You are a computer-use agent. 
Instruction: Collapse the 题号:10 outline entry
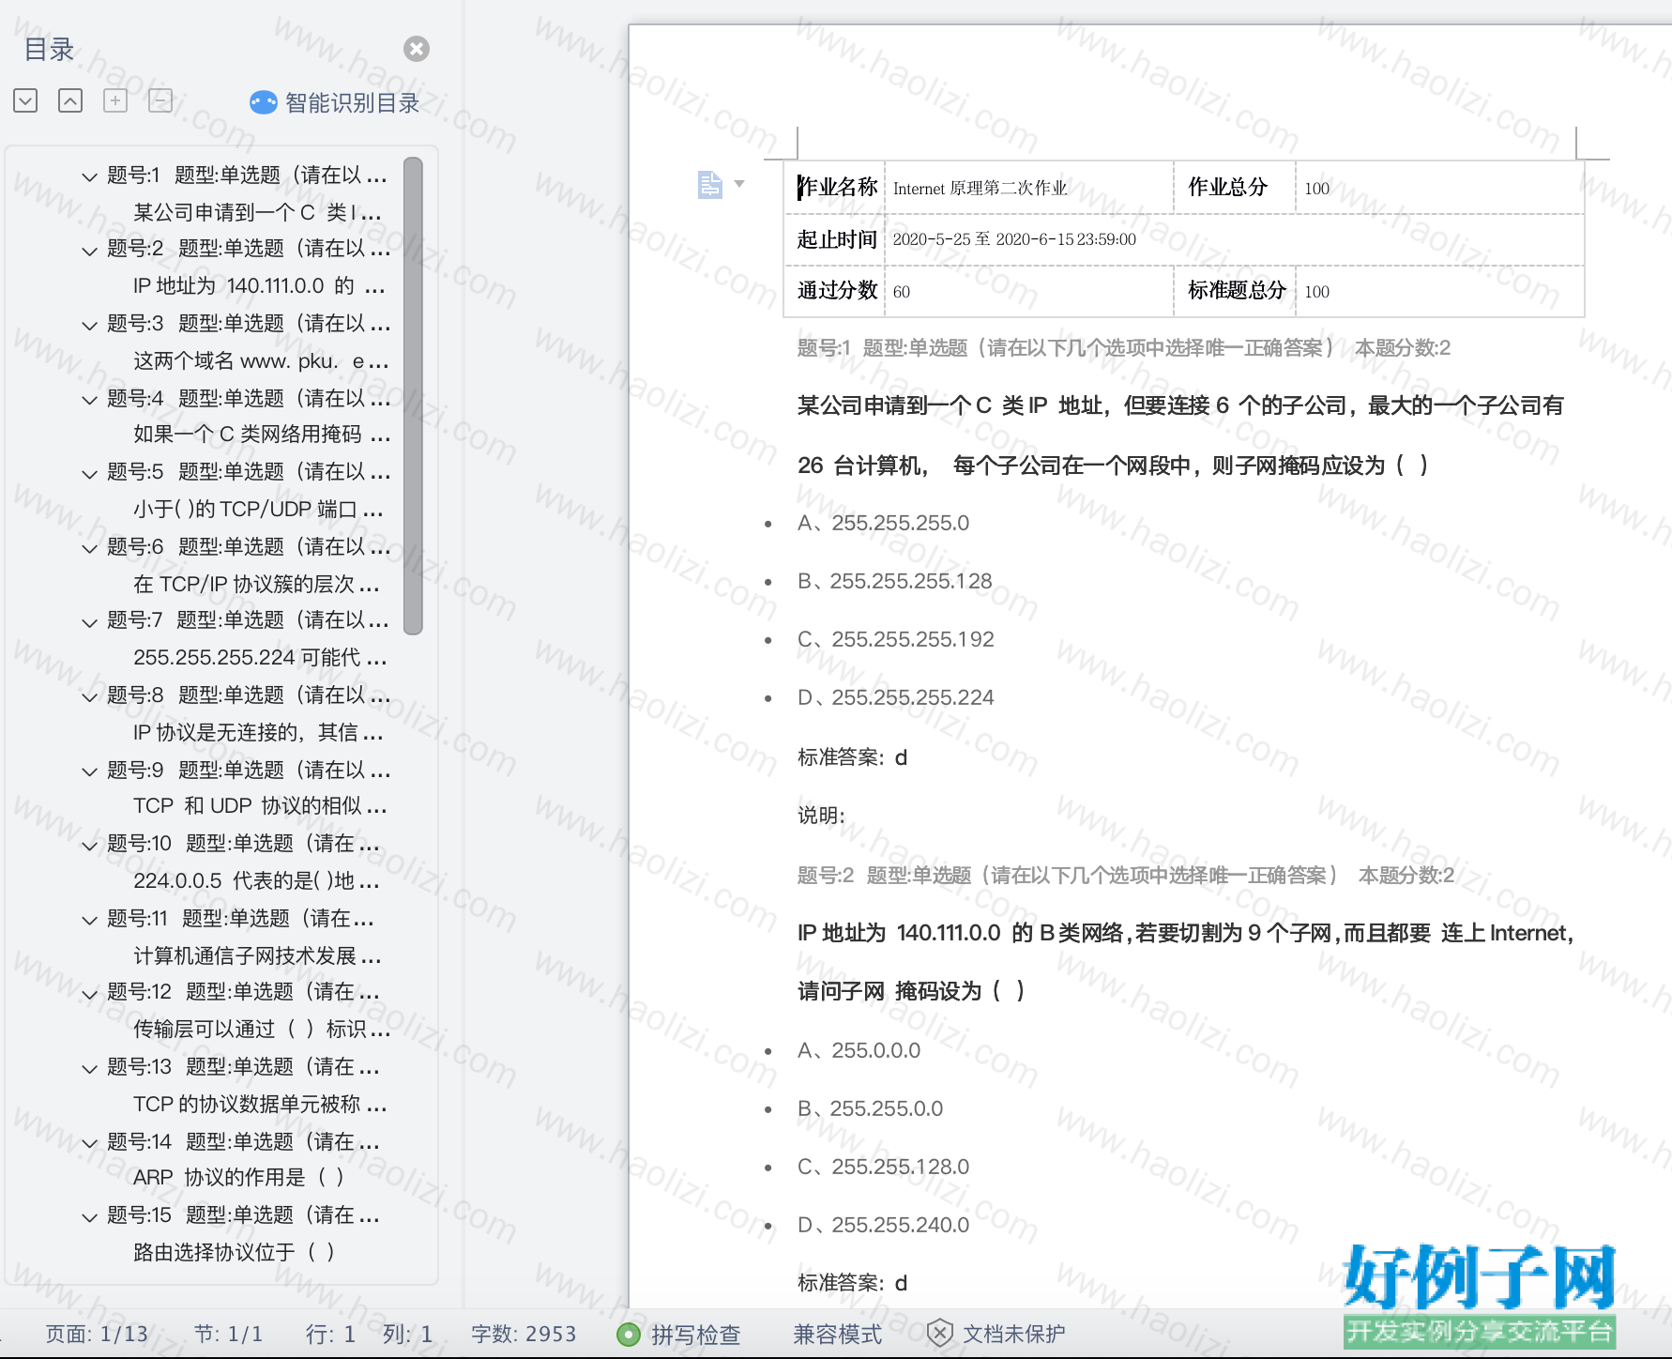[x=89, y=846]
